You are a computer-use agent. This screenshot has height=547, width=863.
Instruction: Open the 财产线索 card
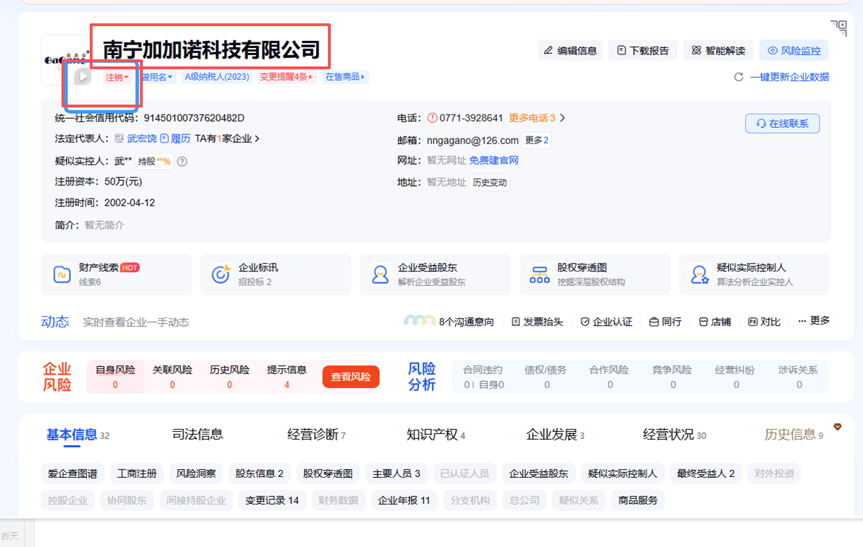pos(117,274)
